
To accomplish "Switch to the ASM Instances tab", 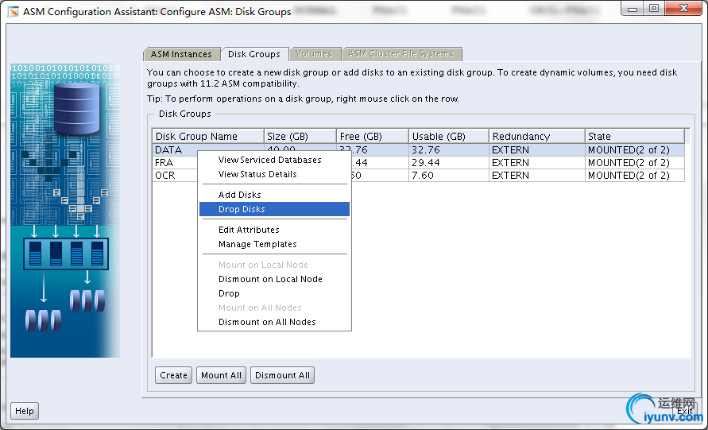I will (x=181, y=54).
